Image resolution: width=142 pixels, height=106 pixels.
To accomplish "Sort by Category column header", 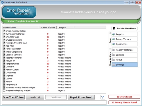I will (65, 28).
